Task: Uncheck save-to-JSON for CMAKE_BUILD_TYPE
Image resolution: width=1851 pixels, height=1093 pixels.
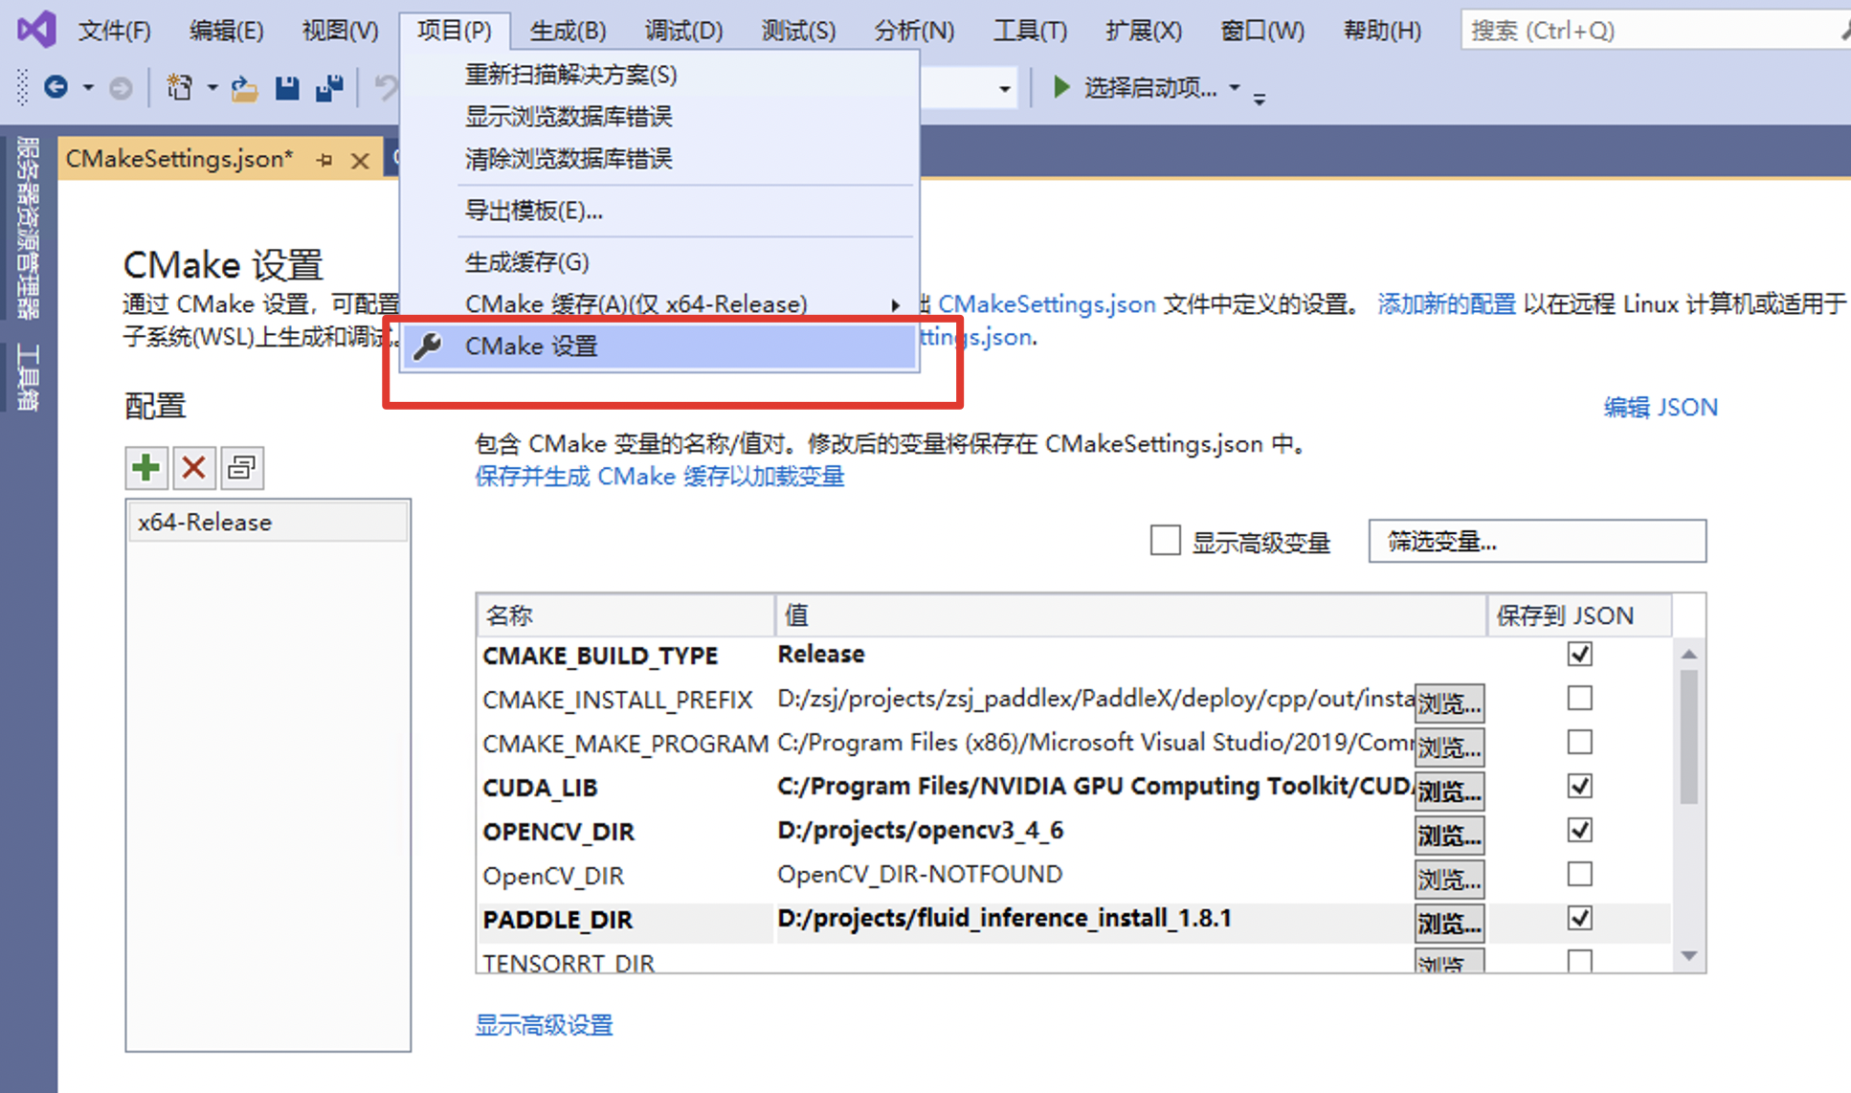Action: pyautogui.click(x=1579, y=655)
